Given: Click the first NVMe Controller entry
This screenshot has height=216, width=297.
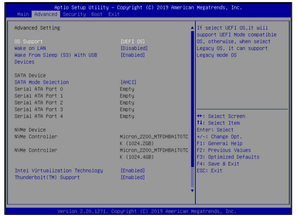Looking at the screenshot, I should 36,137.
